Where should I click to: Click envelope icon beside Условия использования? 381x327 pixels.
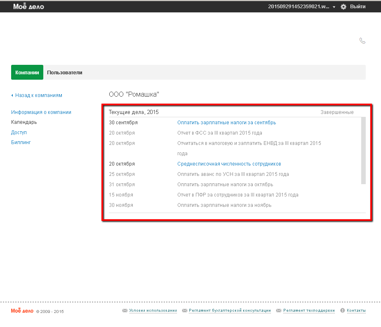click(125, 310)
